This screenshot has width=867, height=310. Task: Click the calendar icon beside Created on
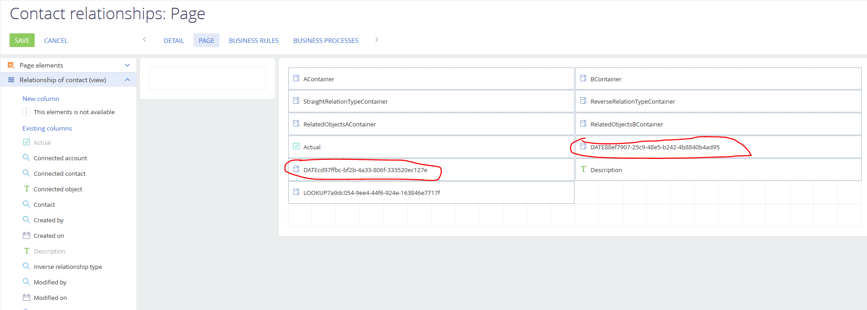click(26, 236)
